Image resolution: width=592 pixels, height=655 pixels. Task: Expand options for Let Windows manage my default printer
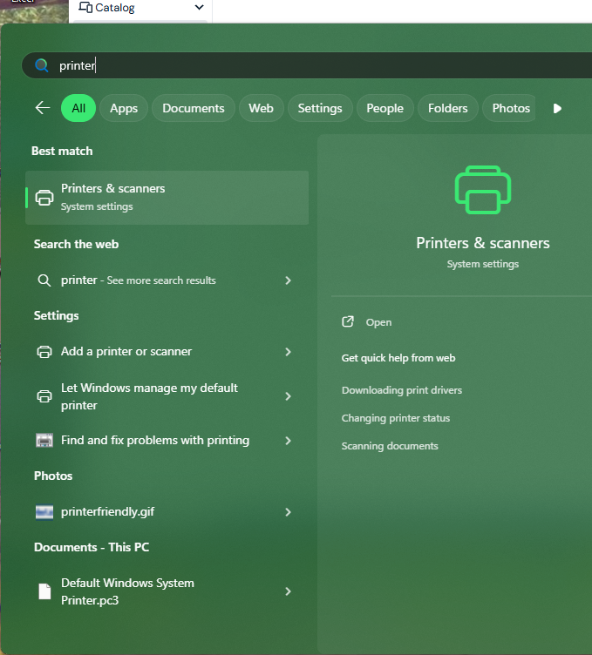(288, 396)
